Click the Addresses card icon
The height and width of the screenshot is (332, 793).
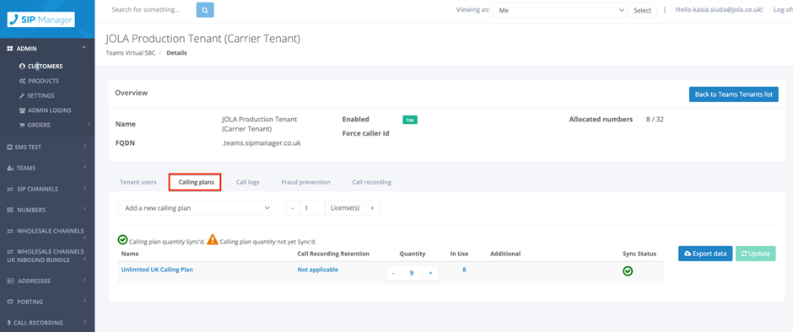[x=10, y=281]
